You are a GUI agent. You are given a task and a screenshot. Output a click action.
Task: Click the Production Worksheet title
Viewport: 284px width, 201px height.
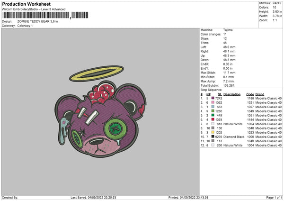pos(26,4)
